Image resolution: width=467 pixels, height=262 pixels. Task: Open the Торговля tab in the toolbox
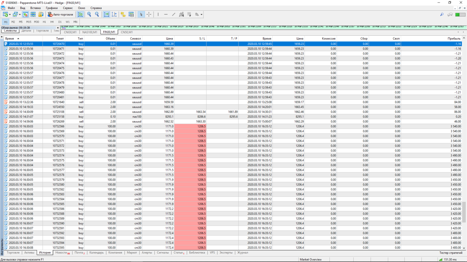pyautogui.click(x=13, y=253)
